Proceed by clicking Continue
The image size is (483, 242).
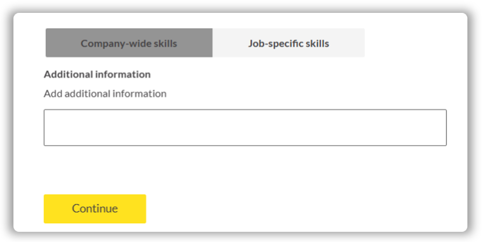pos(95,209)
